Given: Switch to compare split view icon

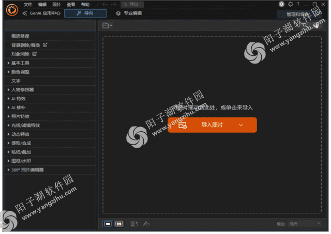Looking at the screenshot, I should tap(119, 224).
